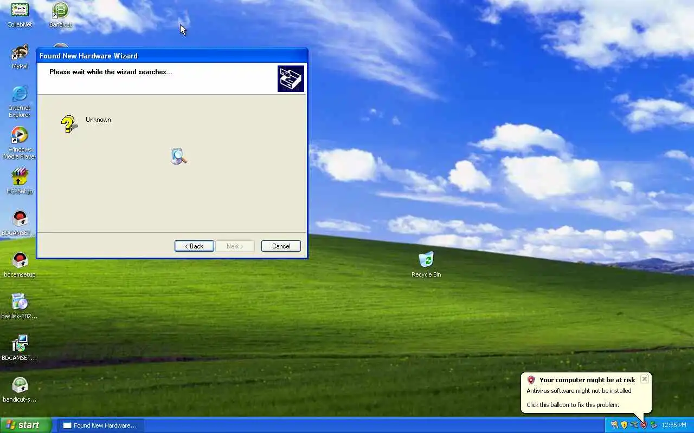This screenshot has width=694, height=433.
Task: Click the 12:55 PM taskbar clock
Action: (674, 425)
